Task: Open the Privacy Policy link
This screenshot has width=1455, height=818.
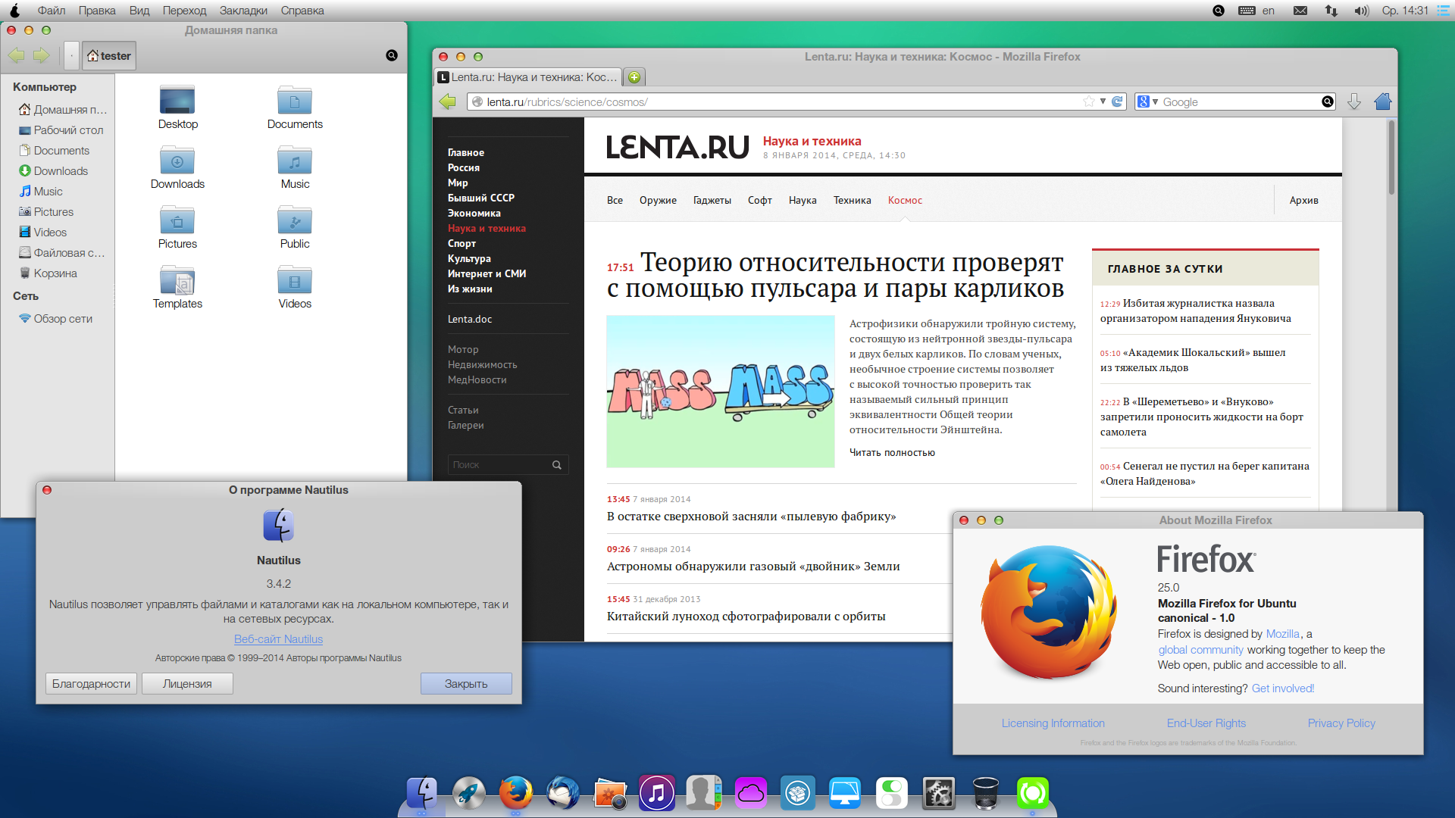Action: tap(1341, 723)
